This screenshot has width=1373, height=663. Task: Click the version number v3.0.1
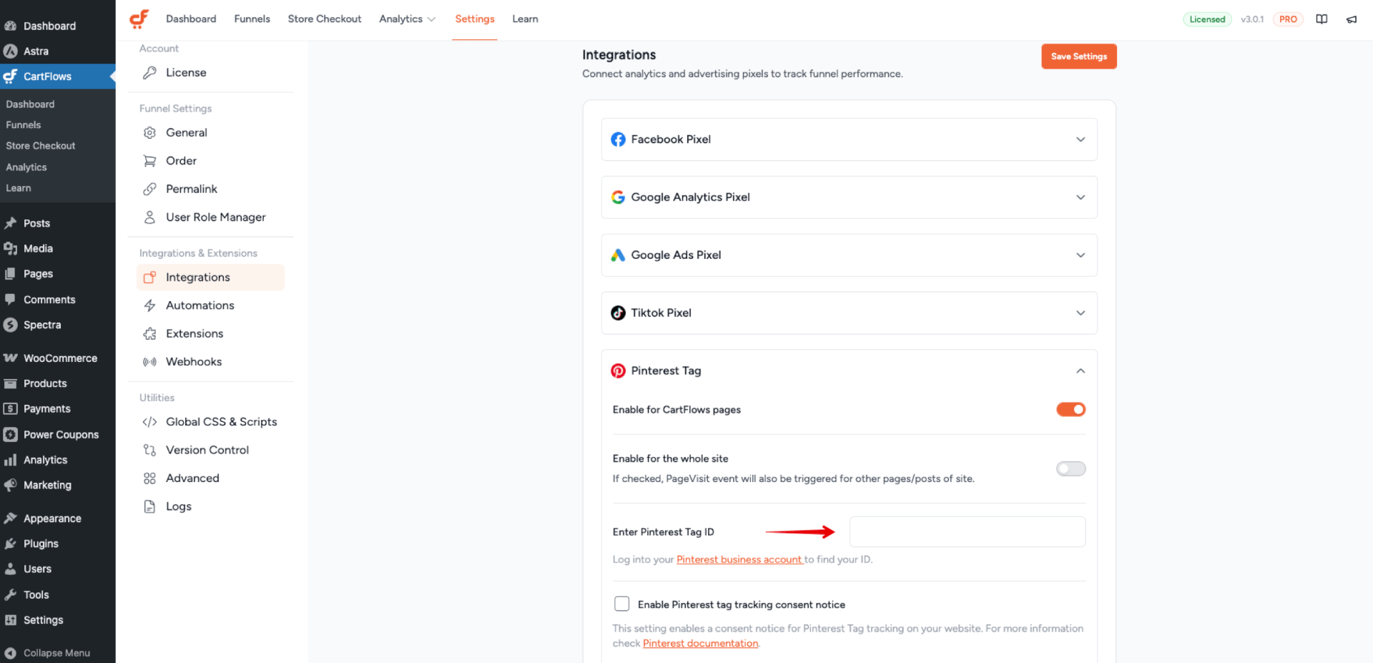pos(1252,19)
